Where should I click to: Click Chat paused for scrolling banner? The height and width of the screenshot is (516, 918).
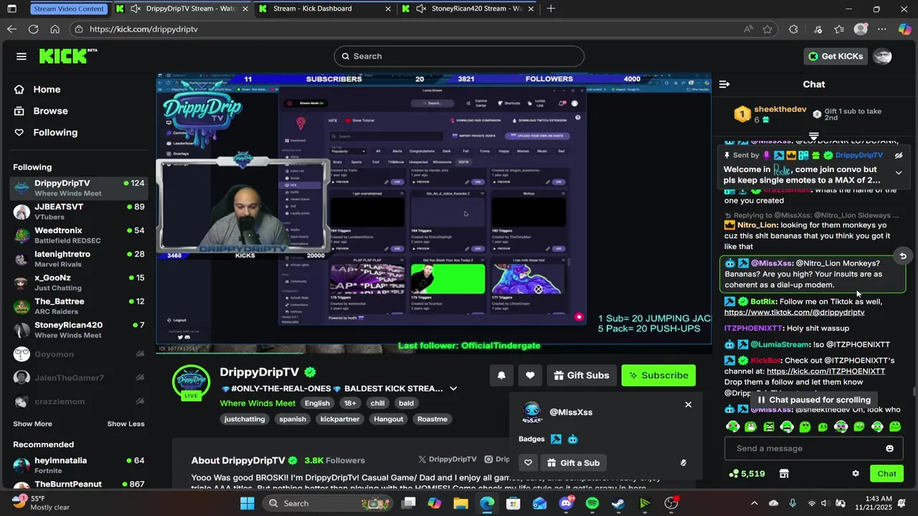tap(813, 400)
